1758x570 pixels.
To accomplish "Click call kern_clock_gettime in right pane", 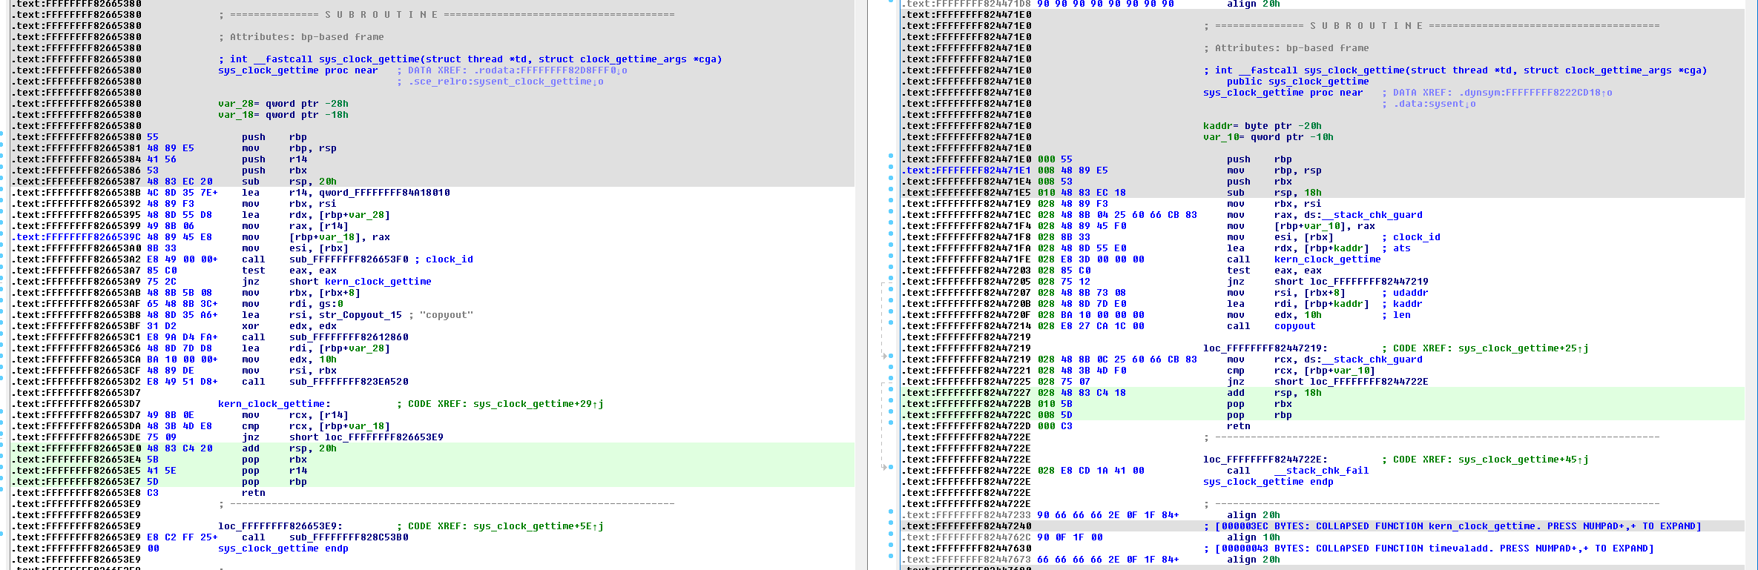I will pos(1303,259).
